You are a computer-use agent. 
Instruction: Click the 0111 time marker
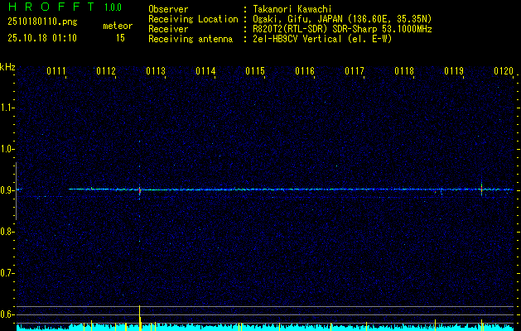(55, 71)
